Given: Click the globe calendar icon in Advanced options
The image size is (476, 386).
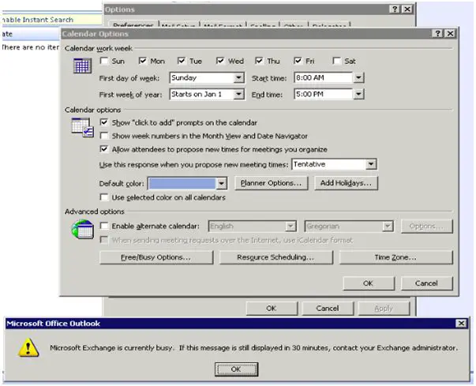Looking at the screenshot, I should (83, 230).
